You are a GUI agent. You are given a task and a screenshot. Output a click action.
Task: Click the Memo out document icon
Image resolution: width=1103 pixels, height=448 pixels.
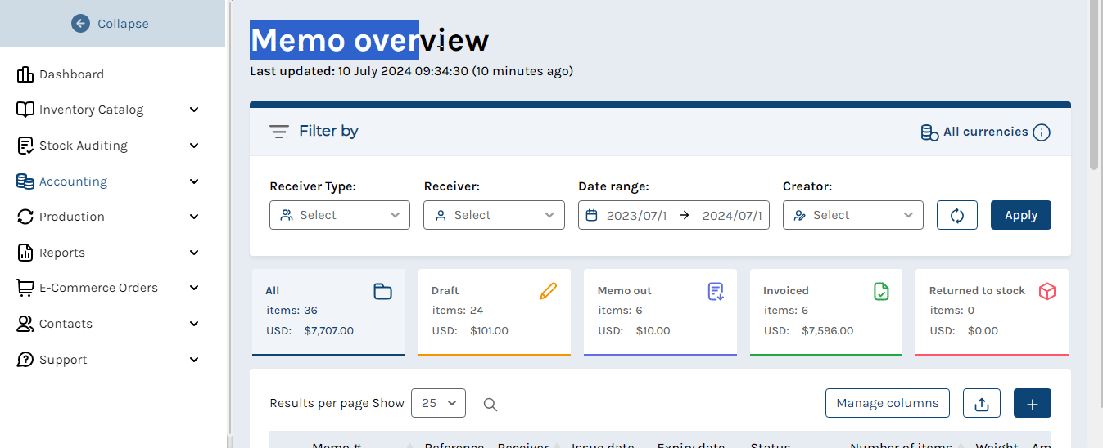716,291
